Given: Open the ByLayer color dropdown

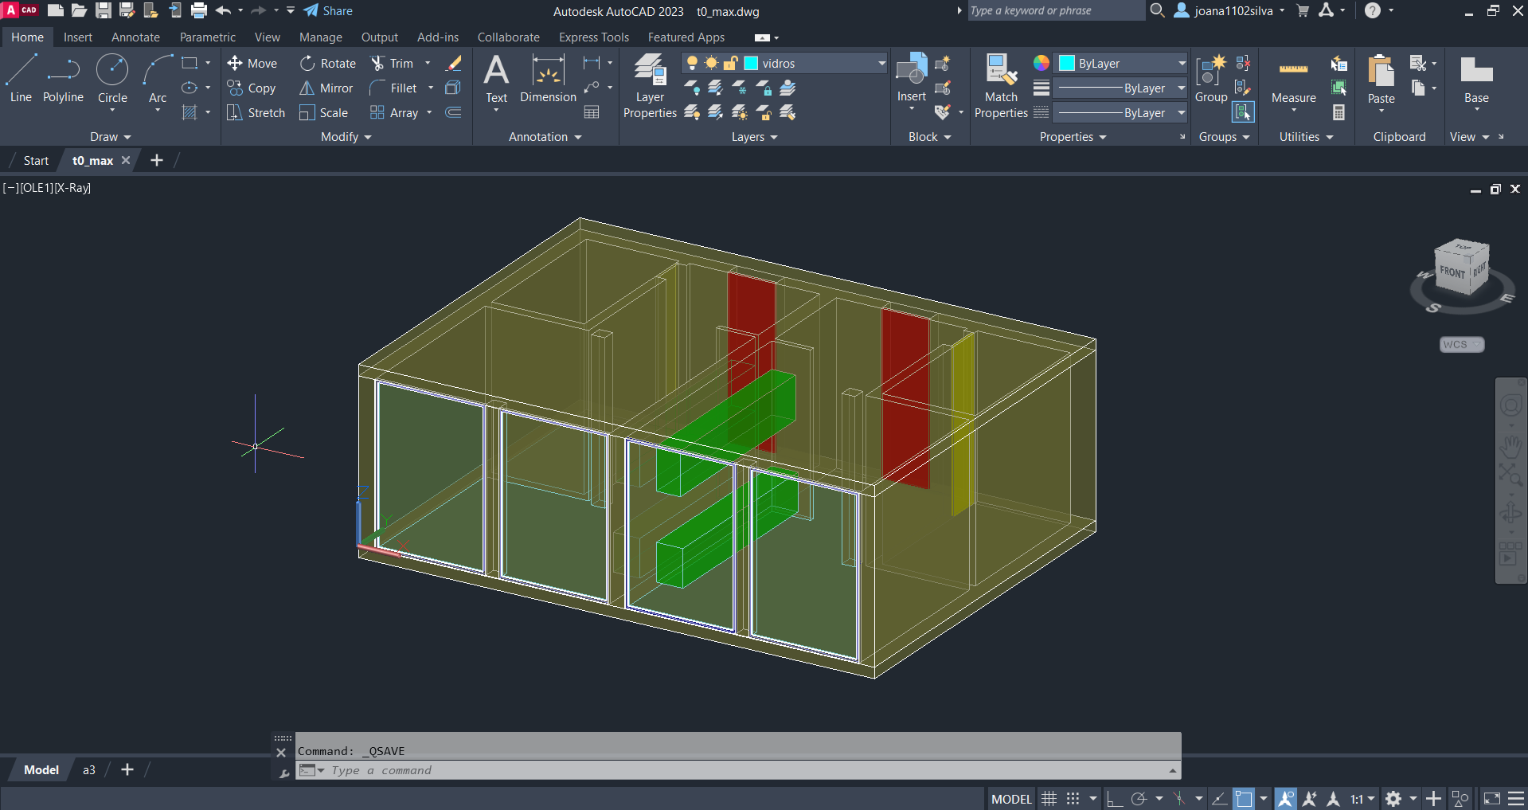Looking at the screenshot, I should pyautogui.click(x=1182, y=63).
